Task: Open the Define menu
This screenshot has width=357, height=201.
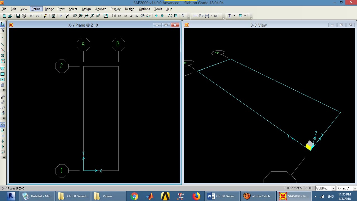Action: pos(36,9)
